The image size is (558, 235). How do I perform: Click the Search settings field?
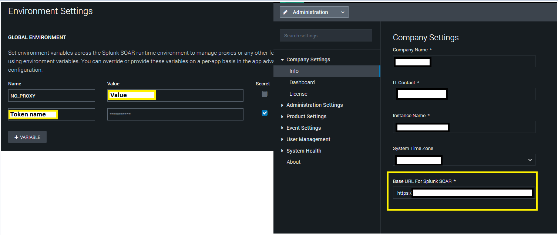coord(326,35)
